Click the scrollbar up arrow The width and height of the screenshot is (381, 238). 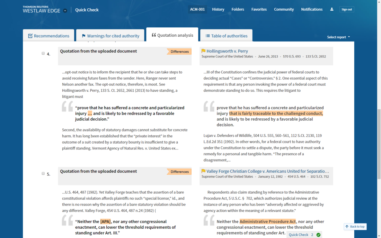pyautogui.click(x=379, y=2)
